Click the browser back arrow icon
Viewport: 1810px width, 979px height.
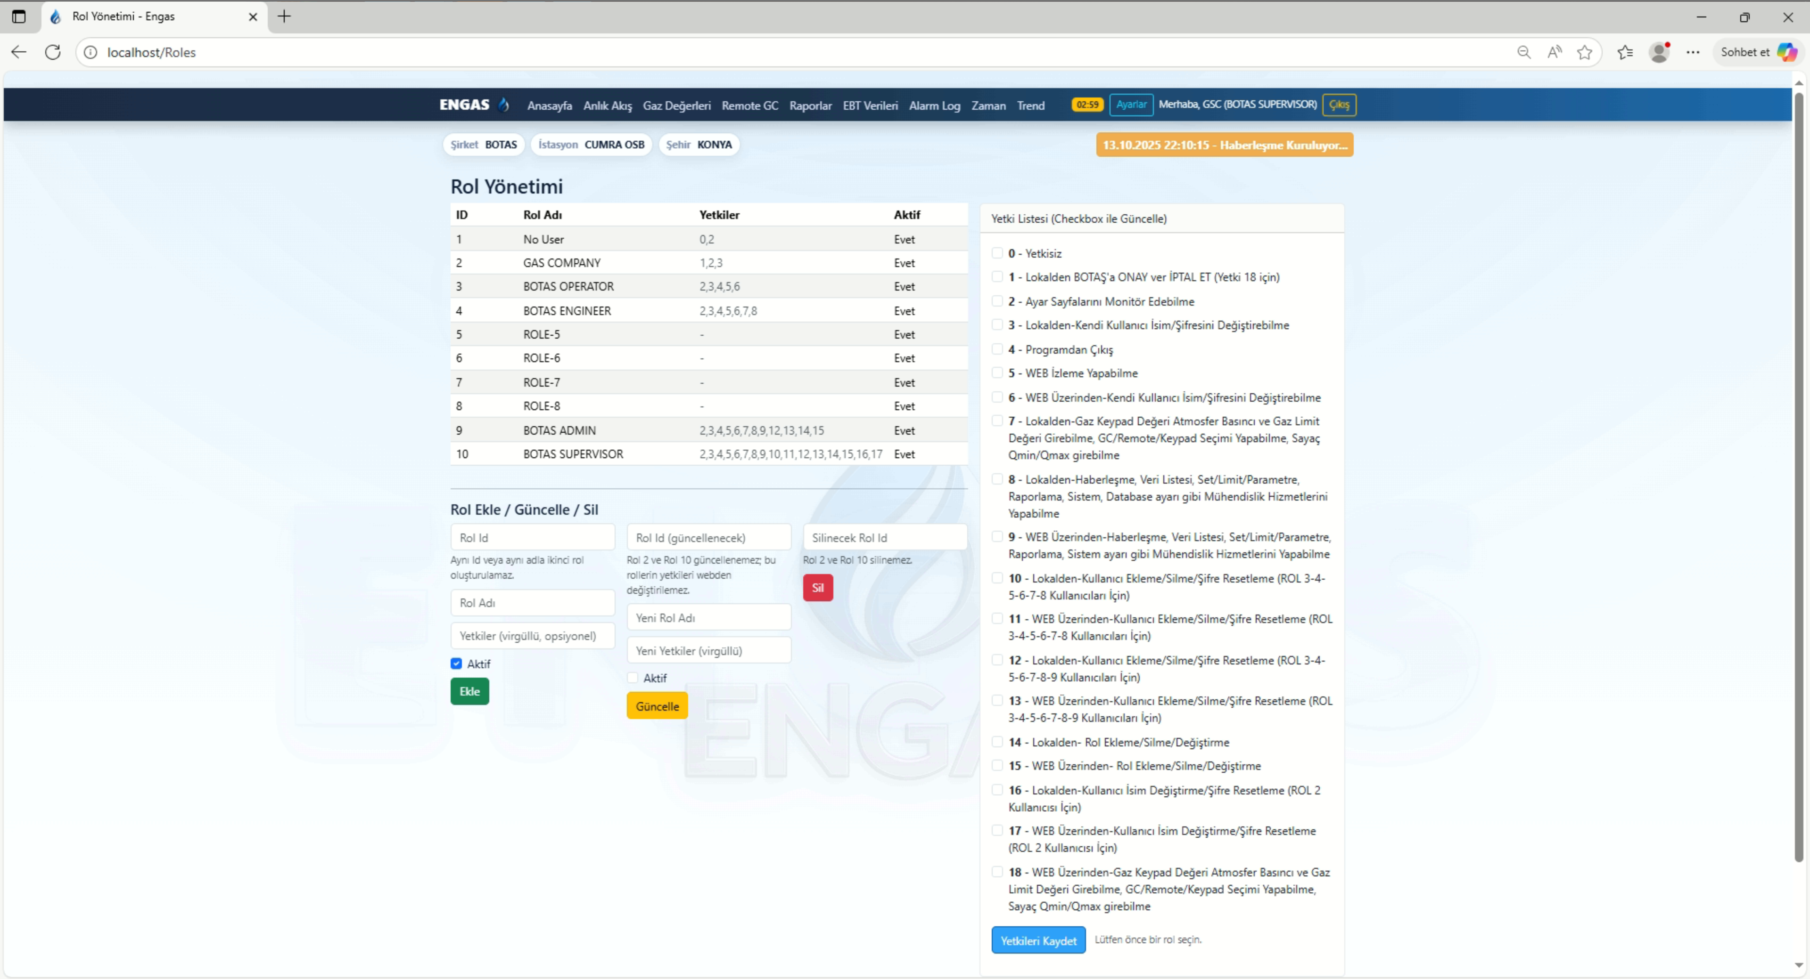[x=19, y=52]
